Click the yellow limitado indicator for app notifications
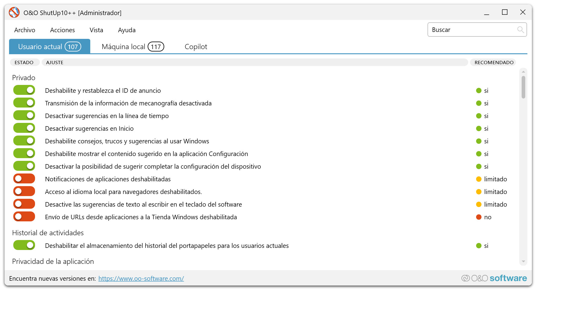Image resolution: width=563 pixels, height=331 pixels. pos(479,179)
